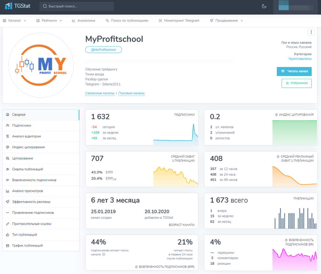Image resolution: width=321 pixels, height=274 pixels.
Task: Go to Цитирование sidebar item
Action: [x=41, y=159]
